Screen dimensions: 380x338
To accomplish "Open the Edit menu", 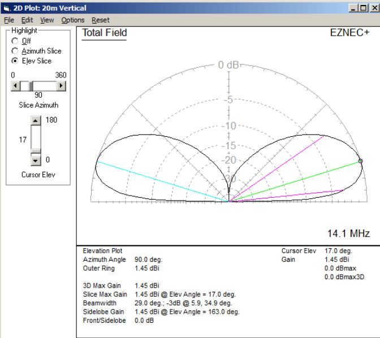I will tap(27, 20).
